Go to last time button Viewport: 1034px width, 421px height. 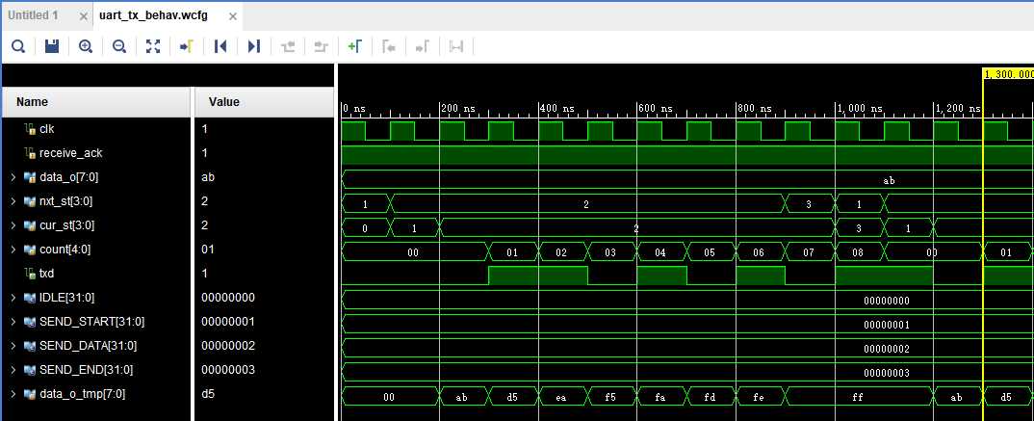[x=254, y=46]
